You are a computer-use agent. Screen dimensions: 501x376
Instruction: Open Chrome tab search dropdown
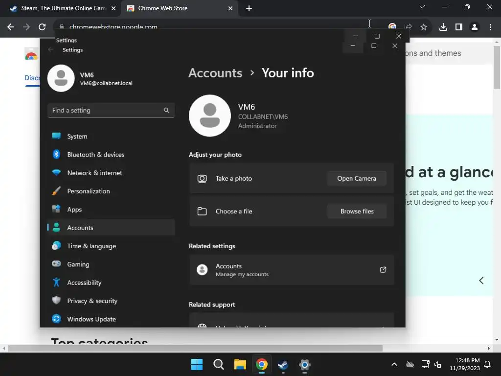click(422, 7)
